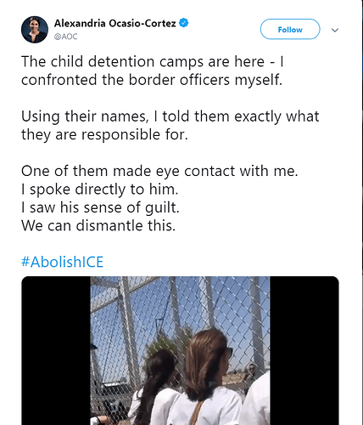Play the embedded fence video
363x425 pixels.
(180, 350)
